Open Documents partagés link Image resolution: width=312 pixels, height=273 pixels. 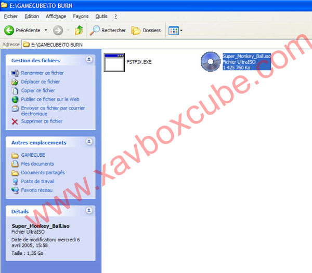[x=43, y=172]
